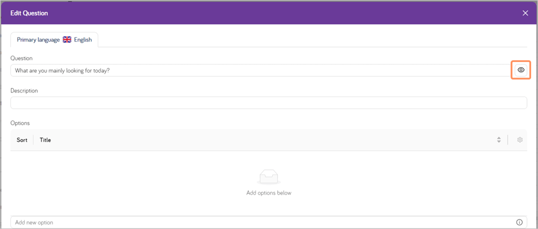Focus the empty Description field
538x229 pixels.
click(269, 103)
